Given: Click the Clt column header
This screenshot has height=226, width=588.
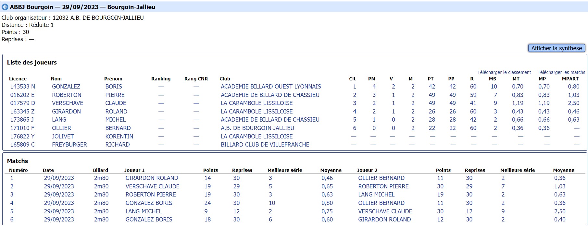Looking at the screenshot, I should click(x=352, y=79).
